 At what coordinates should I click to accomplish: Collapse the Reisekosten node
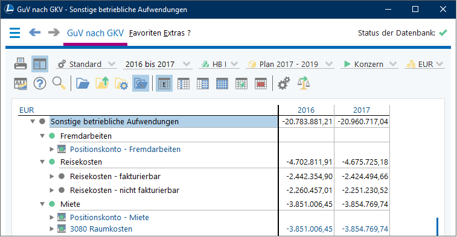click(42, 162)
